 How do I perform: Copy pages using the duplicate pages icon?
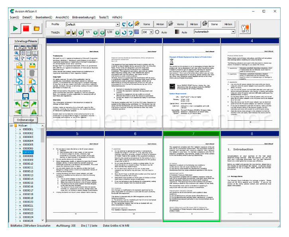(x=19, y=81)
